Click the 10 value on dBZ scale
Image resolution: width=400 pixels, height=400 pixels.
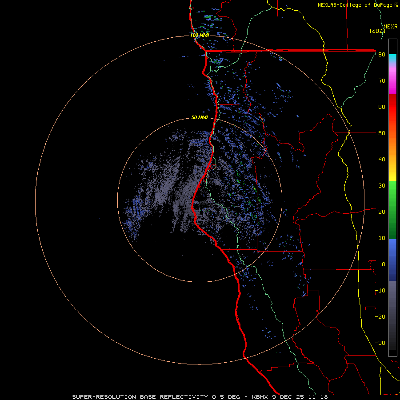pos(382,238)
